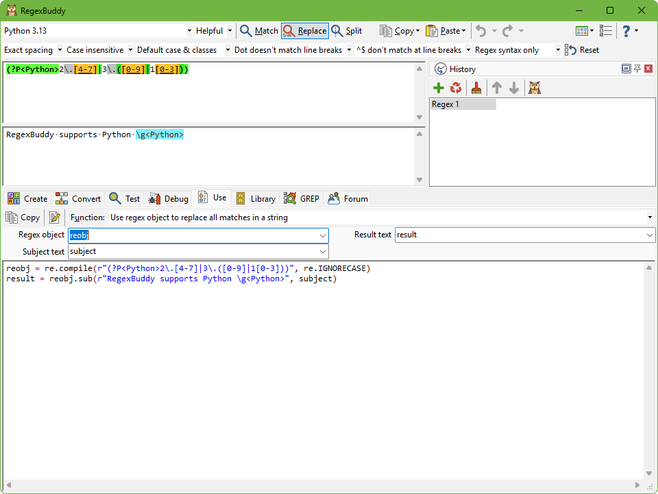The width and height of the screenshot is (658, 494).
Task: Click replacement box scroll down arrow
Action: tap(419, 180)
